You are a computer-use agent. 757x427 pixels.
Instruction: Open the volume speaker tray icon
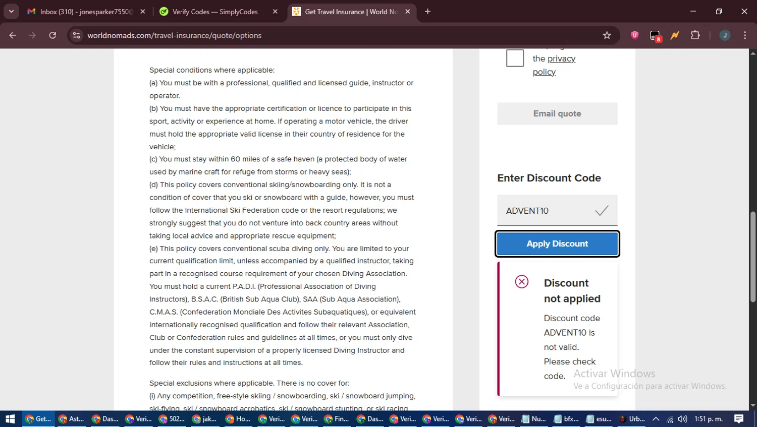point(683,419)
